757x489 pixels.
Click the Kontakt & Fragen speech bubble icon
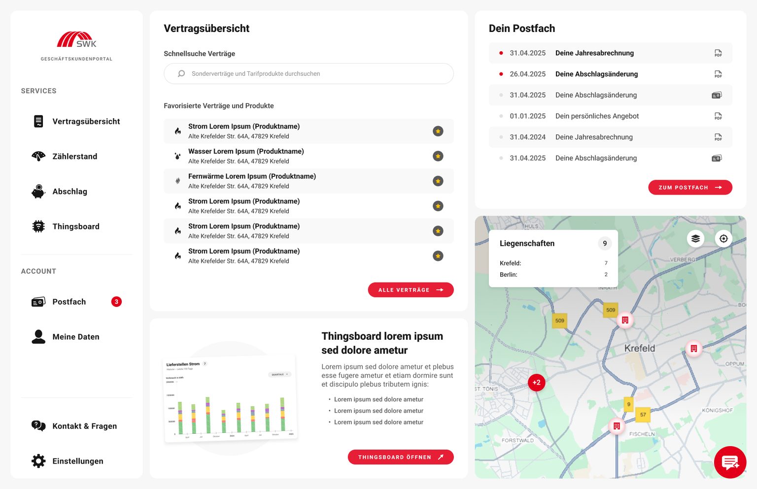38,426
